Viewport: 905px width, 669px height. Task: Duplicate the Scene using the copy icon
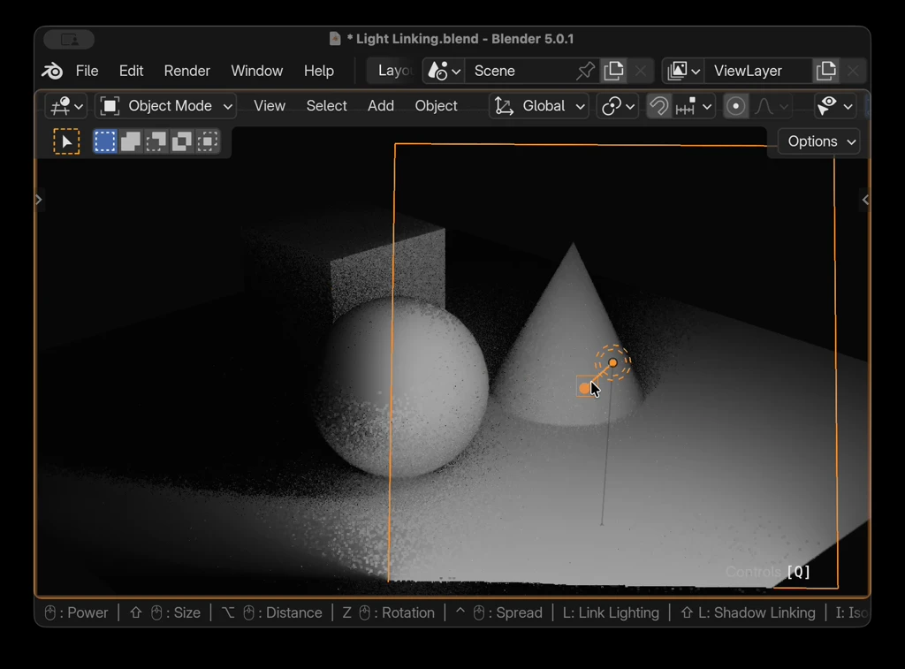[613, 71]
